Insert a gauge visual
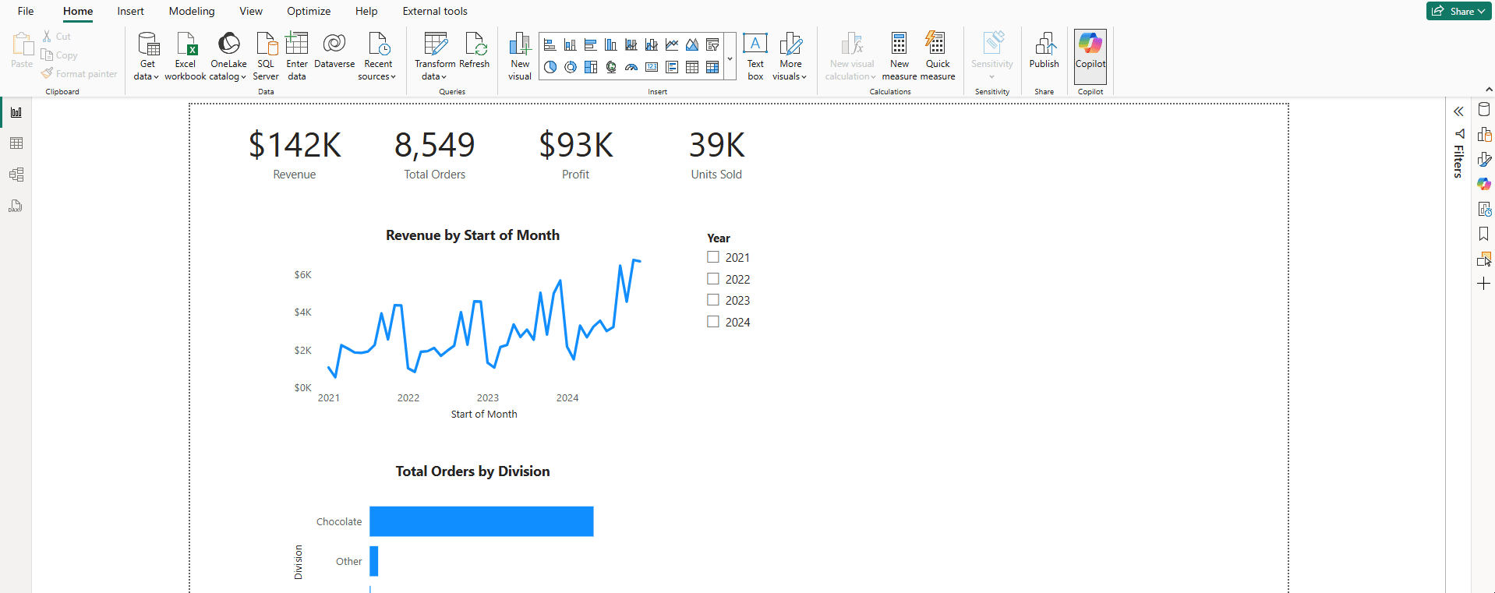This screenshot has width=1495, height=593. (631, 67)
